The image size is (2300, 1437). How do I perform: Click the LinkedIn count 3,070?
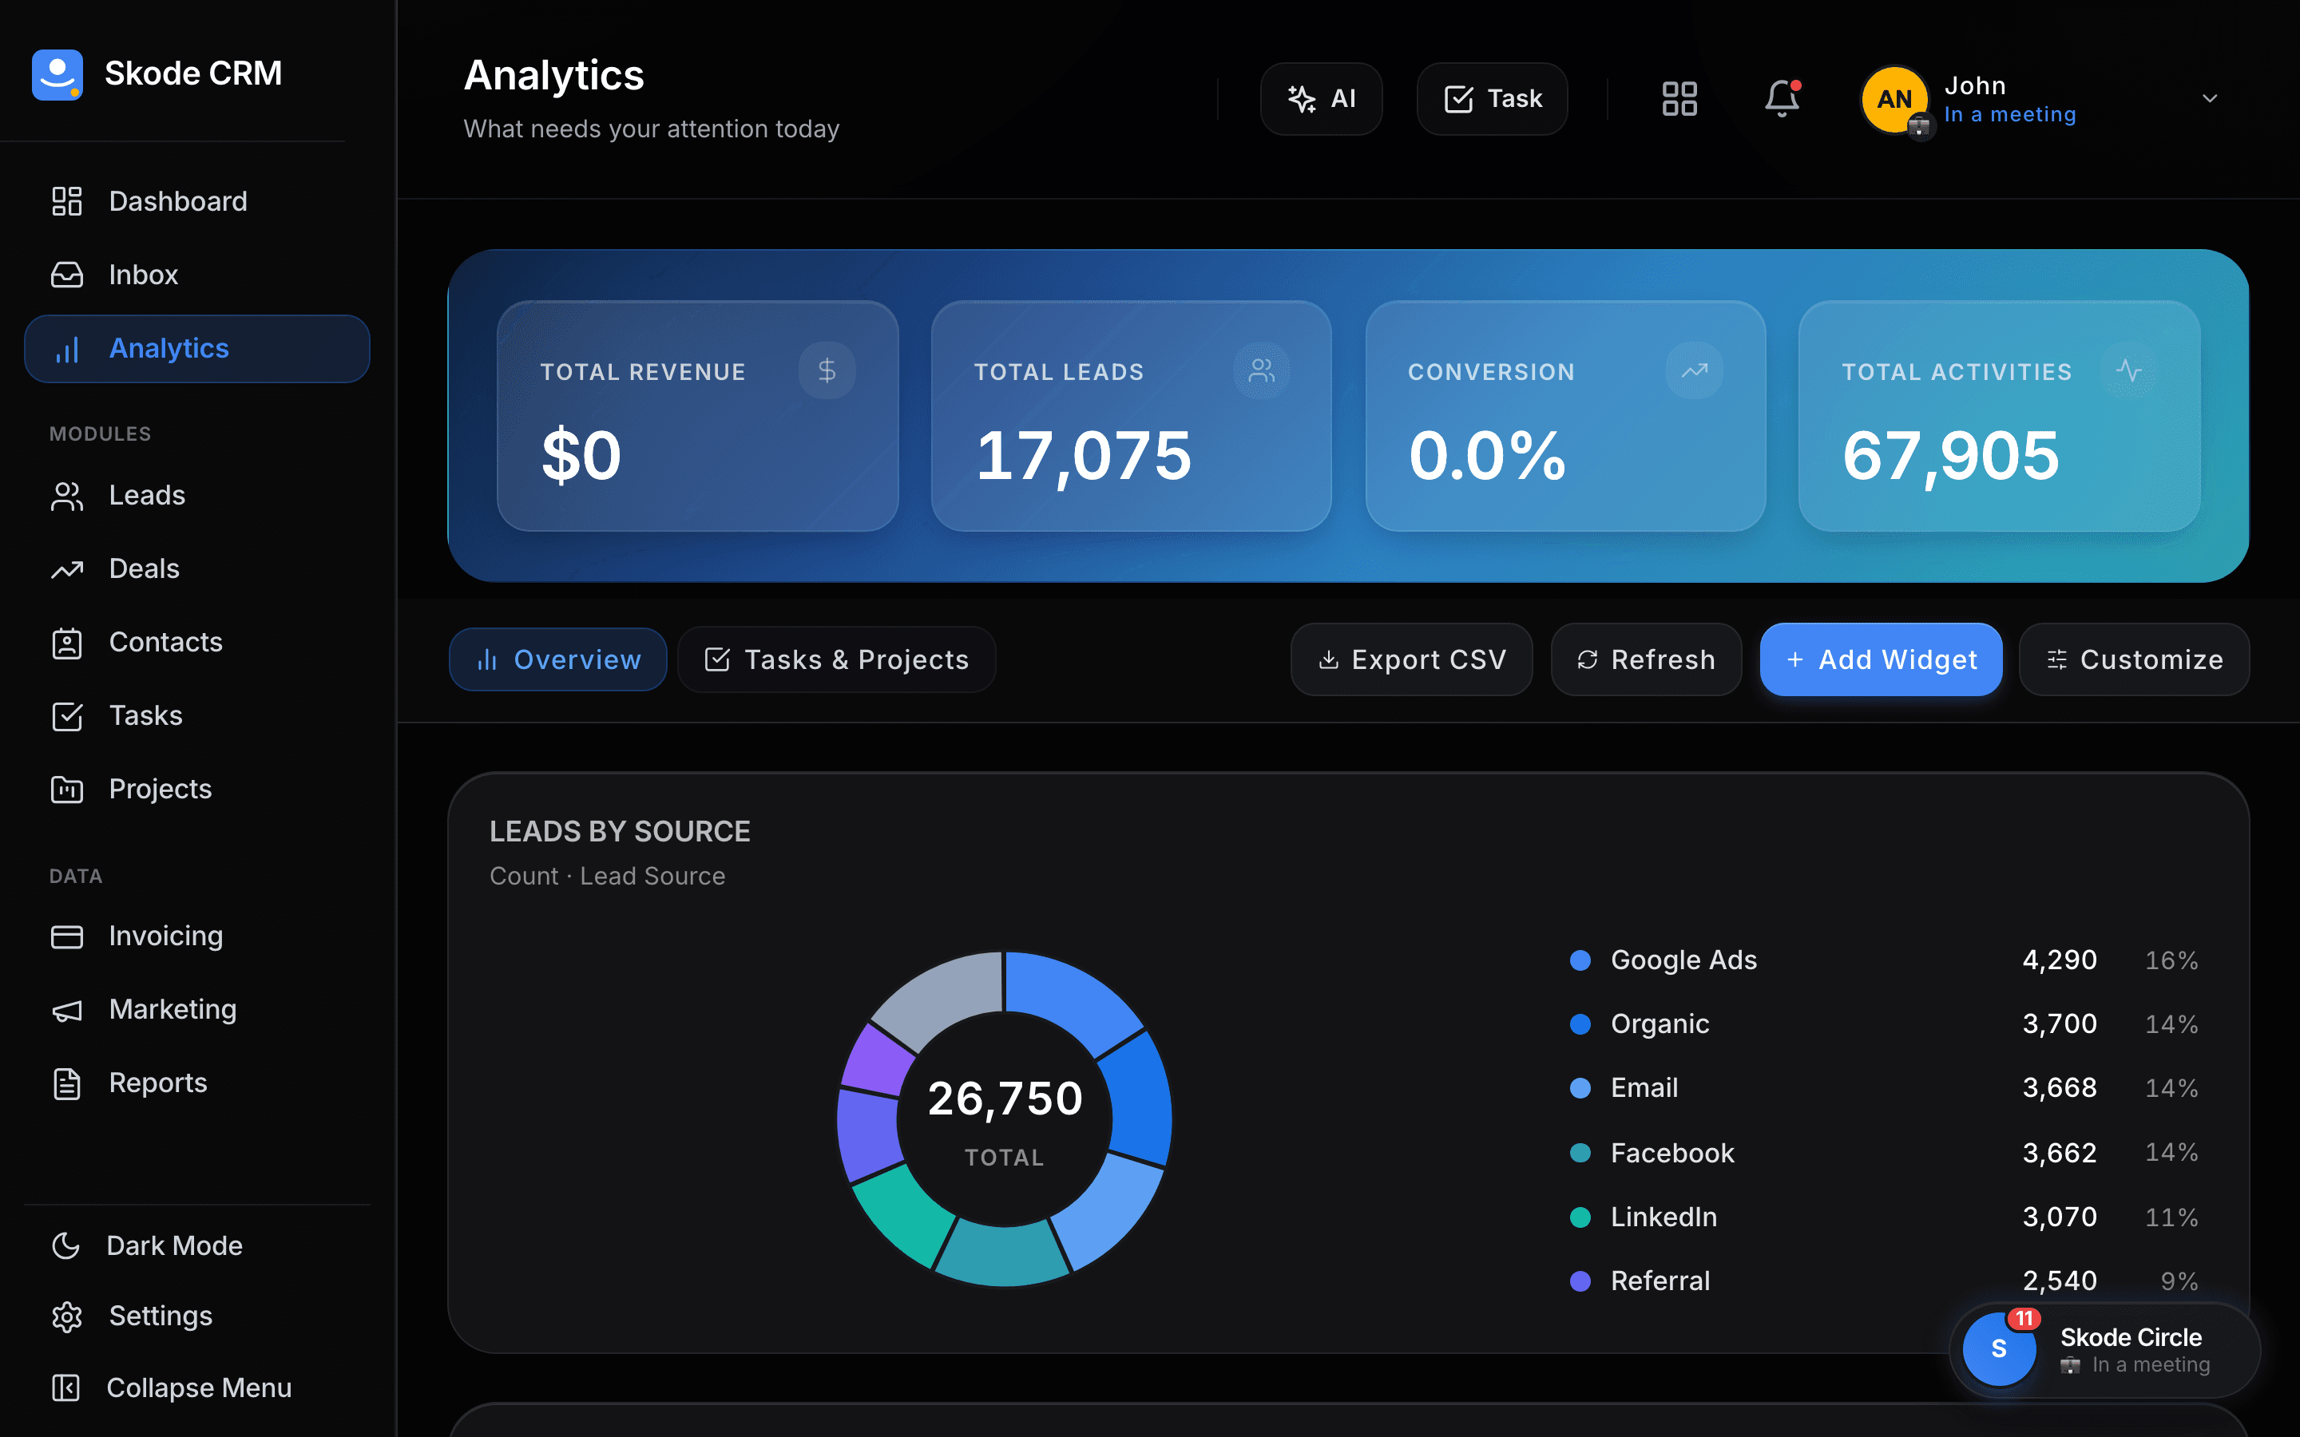pos(2060,1217)
